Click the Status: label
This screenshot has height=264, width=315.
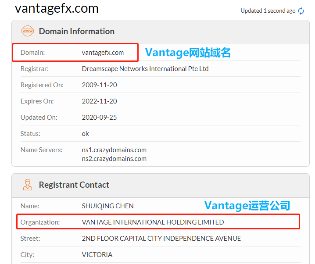(x=30, y=134)
